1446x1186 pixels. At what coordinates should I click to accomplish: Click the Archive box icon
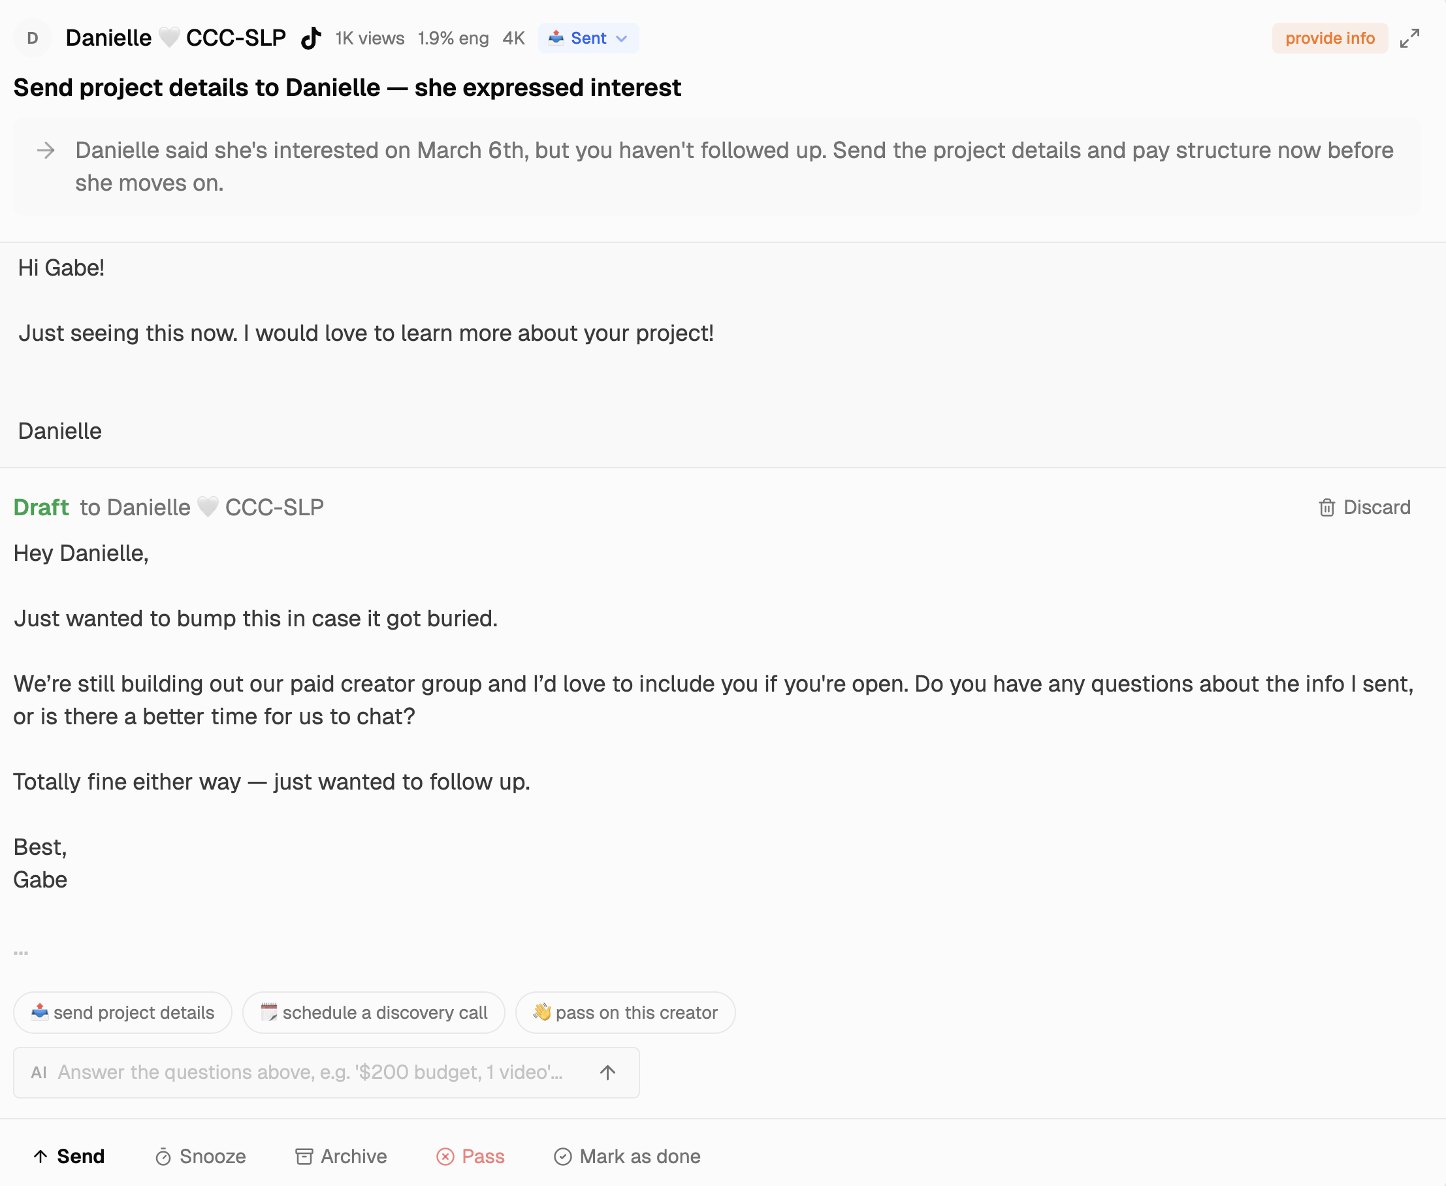click(304, 1156)
